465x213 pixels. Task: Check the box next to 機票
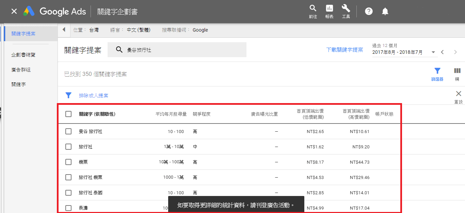pyautogui.click(x=68, y=162)
